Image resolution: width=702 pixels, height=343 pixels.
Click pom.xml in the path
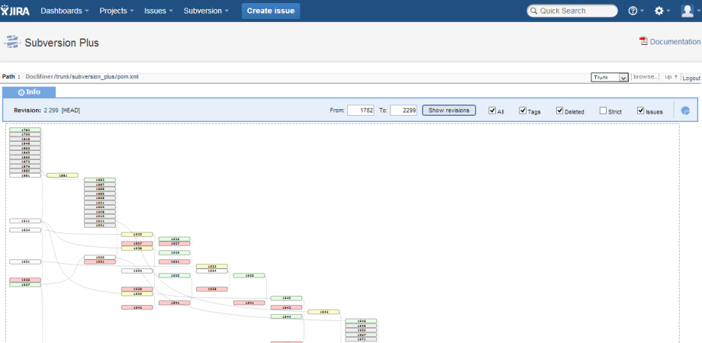point(127,76)
